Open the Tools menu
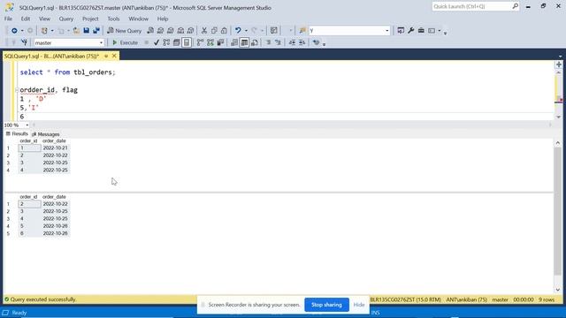 (x=113, y=19)
